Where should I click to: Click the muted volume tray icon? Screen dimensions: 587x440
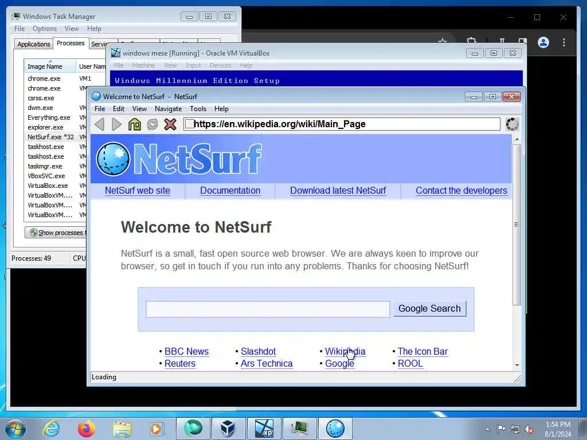(x=529, y=429)
